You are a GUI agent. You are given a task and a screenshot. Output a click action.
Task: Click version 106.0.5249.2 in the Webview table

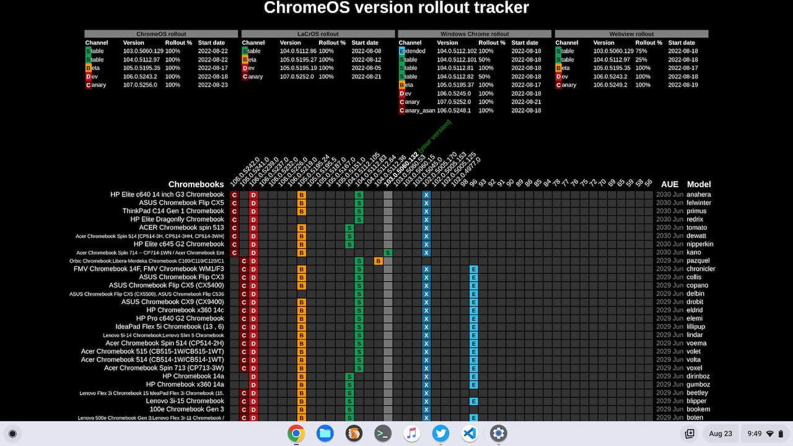[x=610, y=85]
